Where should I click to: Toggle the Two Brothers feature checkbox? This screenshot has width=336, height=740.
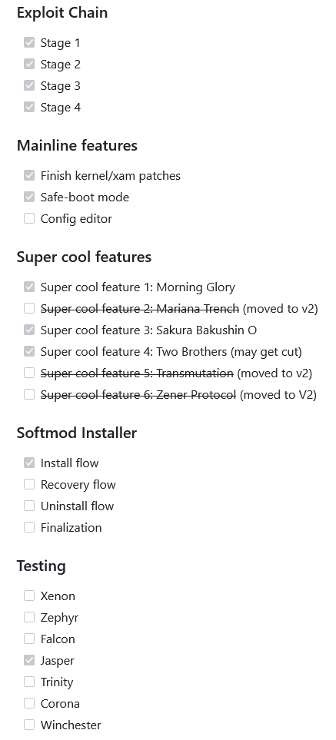coord(29,352)
